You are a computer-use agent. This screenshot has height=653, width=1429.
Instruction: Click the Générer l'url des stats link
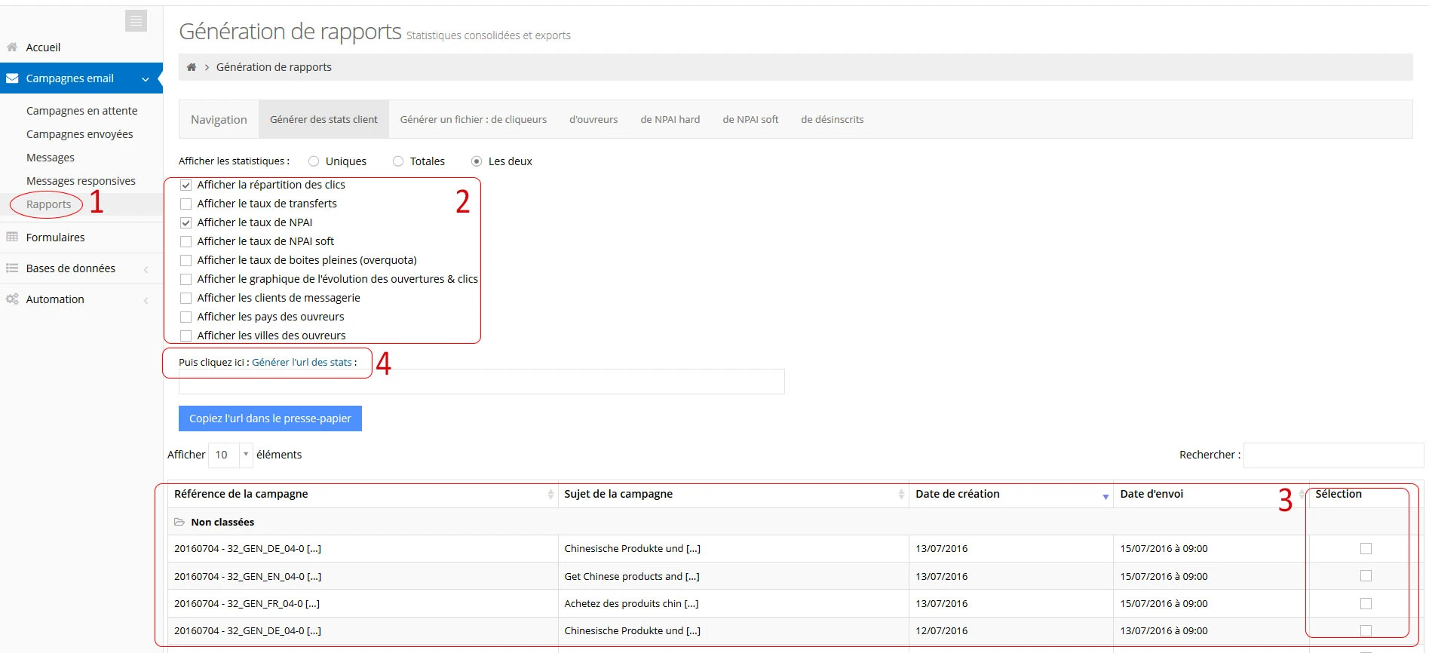(x=302, y=363)
